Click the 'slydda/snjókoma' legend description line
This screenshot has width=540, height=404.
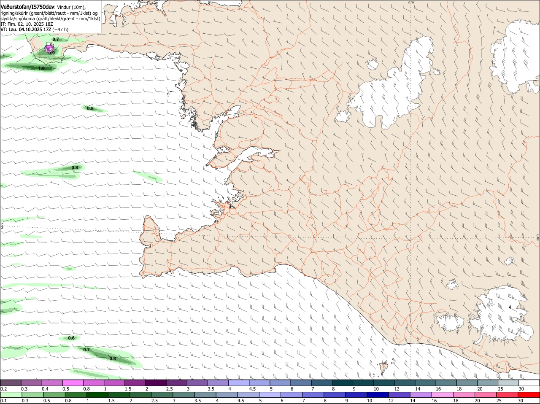[50, 19]
